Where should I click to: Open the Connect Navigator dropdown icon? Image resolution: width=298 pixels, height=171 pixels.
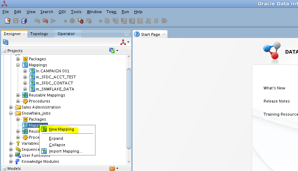125,42
